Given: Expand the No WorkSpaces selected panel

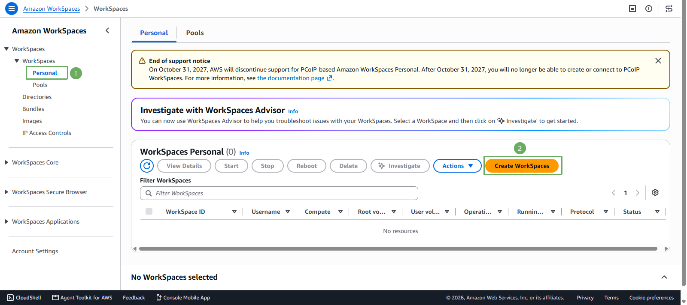Looking at the screenshot, I should point(664,277).
